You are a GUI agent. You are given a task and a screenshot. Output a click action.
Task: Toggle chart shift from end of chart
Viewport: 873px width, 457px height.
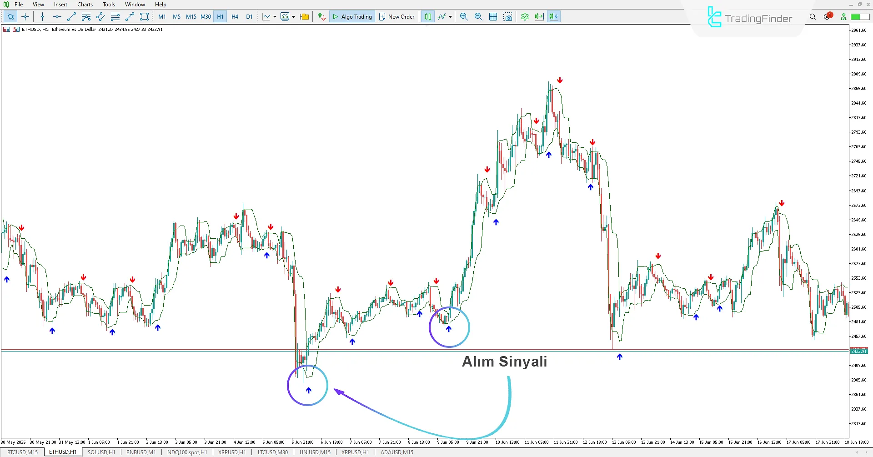coord(539,16)
